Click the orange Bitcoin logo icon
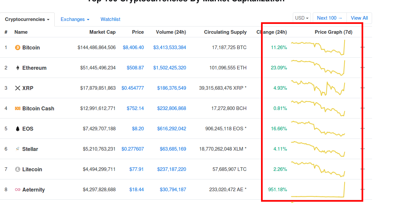Screen dimensions: 394x203 tap(18, 47)
